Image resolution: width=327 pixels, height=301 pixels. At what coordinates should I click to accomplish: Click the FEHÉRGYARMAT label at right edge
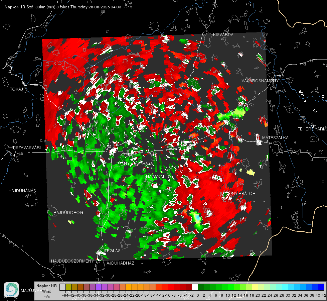coord(312,129)
